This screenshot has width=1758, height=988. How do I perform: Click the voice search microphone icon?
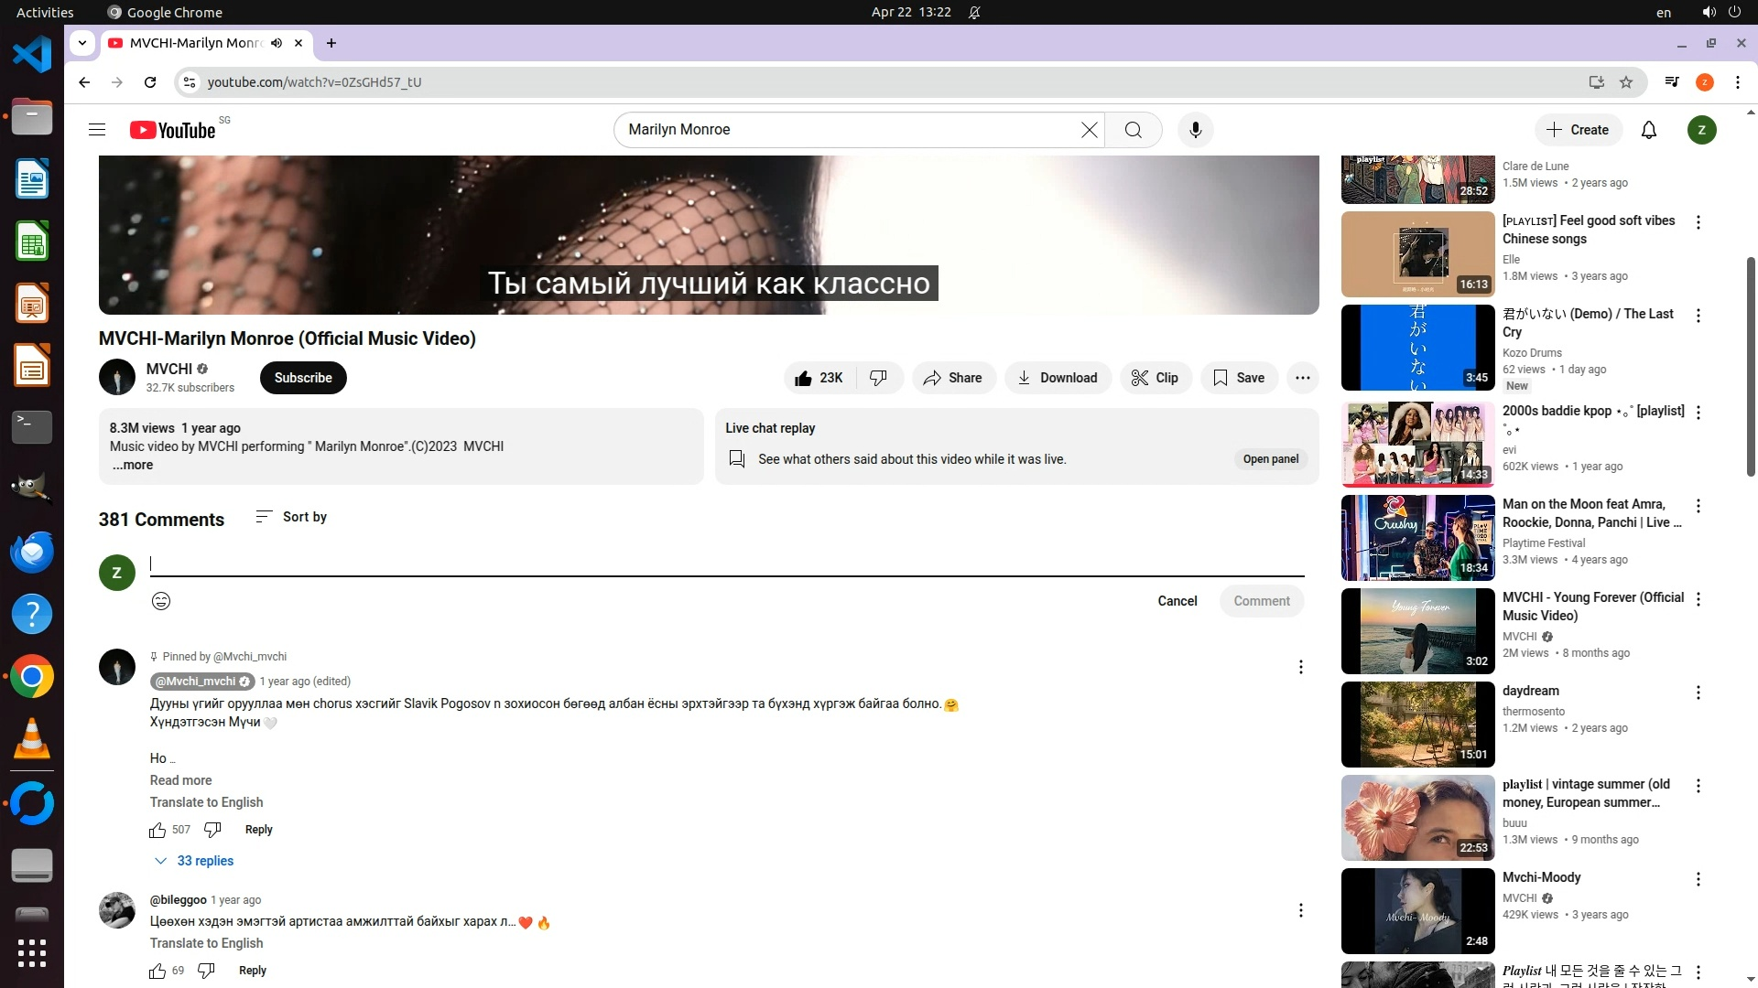click(x=1195, y=130)
